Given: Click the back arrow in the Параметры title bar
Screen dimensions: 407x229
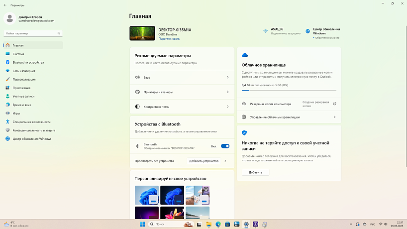Looking at the screenshot, I should point(4,5).
